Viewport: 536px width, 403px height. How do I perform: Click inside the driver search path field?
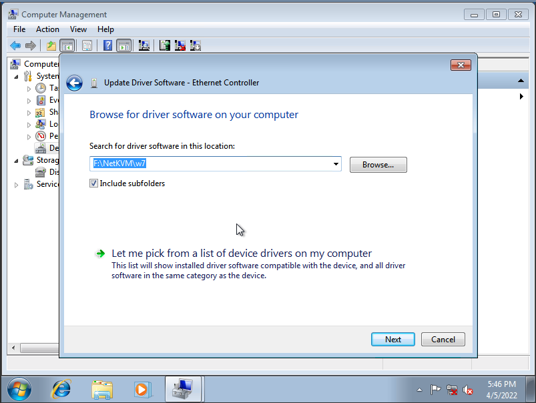tap(200, 163)
